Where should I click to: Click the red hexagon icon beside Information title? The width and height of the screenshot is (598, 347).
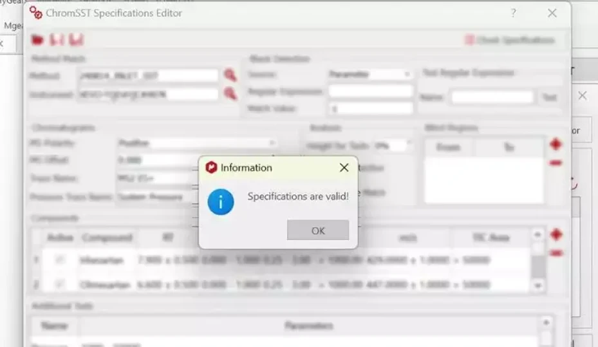tap(211, 167)
